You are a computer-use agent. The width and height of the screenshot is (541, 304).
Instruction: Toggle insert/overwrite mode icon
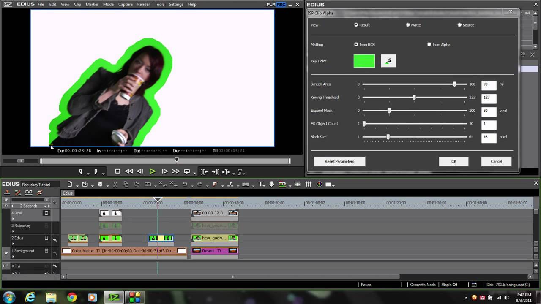(x=7, y=193)
